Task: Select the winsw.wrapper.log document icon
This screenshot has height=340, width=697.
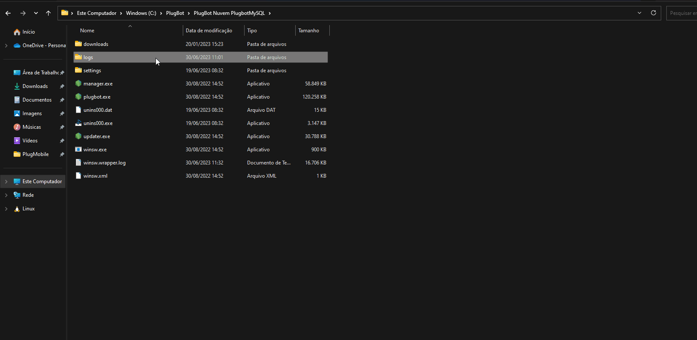Action: coord(78,162)
